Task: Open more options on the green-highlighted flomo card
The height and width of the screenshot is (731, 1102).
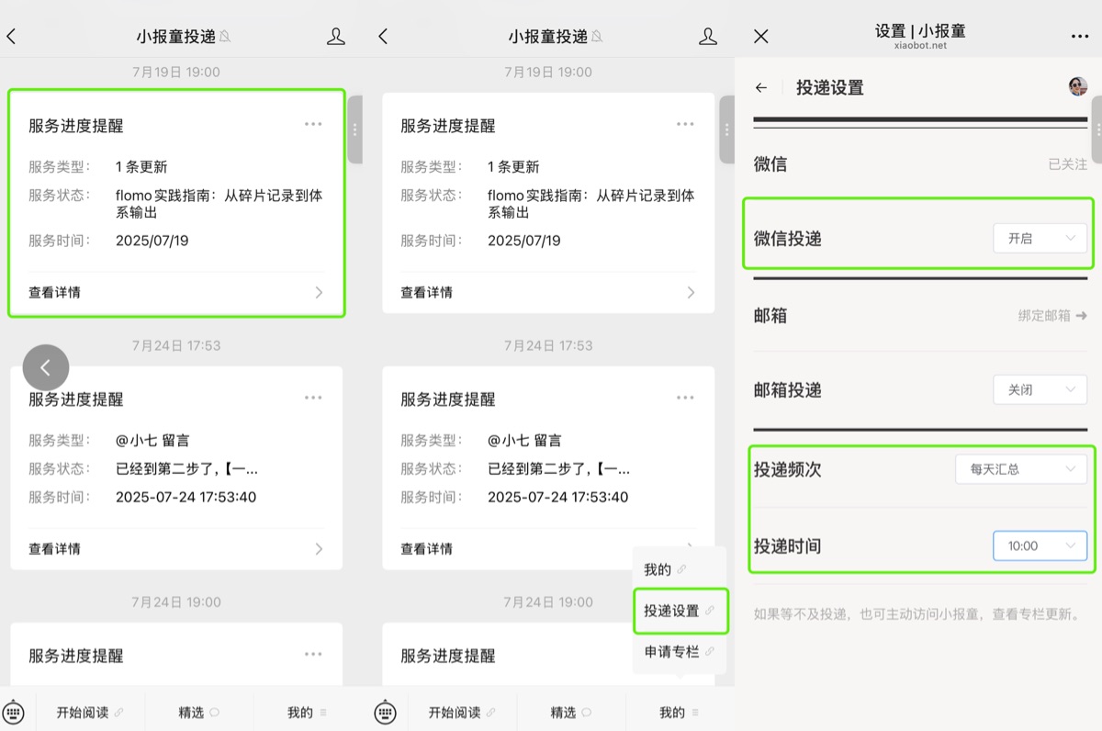Action: pyautogui.click(x=313, y=124)
